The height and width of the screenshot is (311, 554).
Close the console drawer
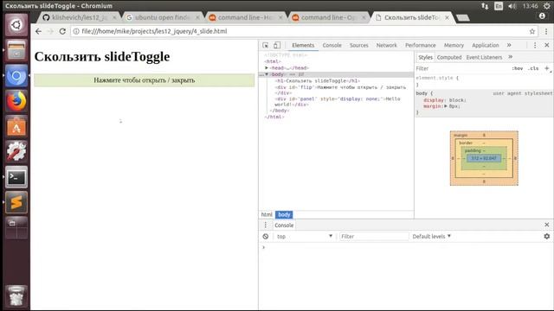pos(546,225)
